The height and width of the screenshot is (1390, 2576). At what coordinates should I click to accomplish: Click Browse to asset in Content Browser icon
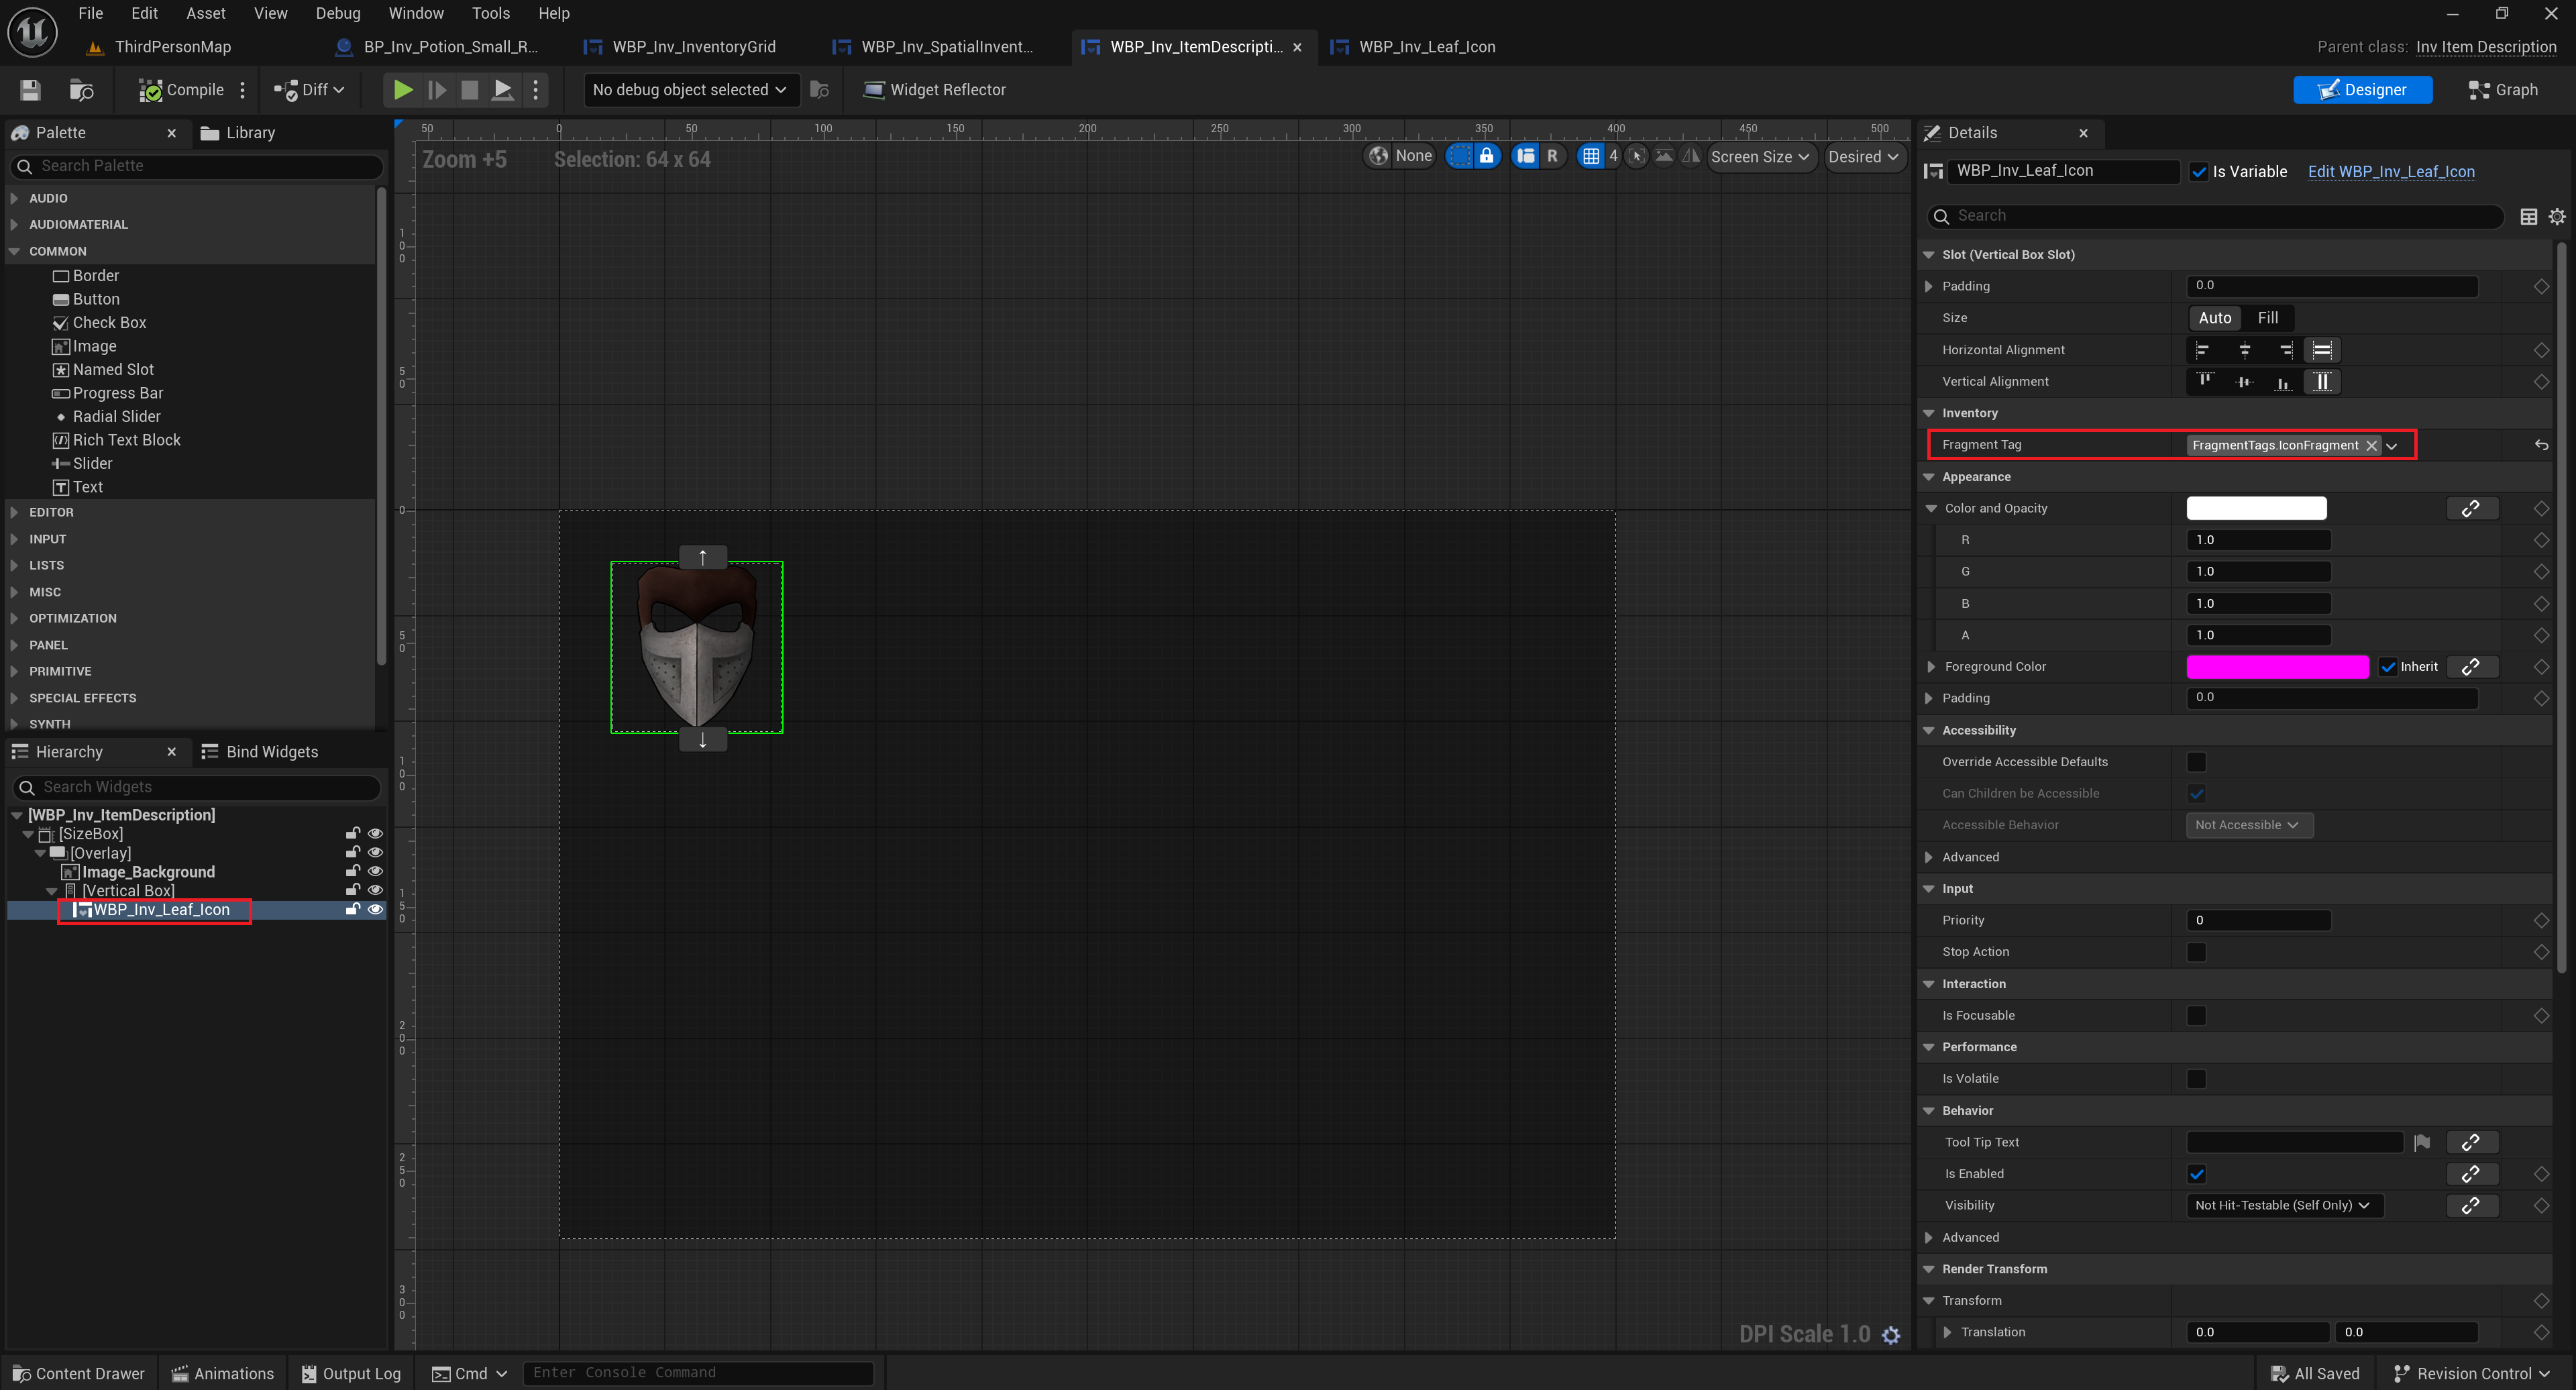click(81, 90)
